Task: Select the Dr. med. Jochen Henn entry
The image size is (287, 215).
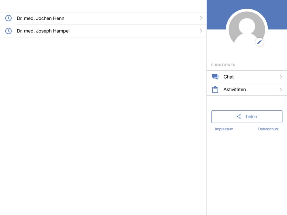Action: click(x=40, y=18)
